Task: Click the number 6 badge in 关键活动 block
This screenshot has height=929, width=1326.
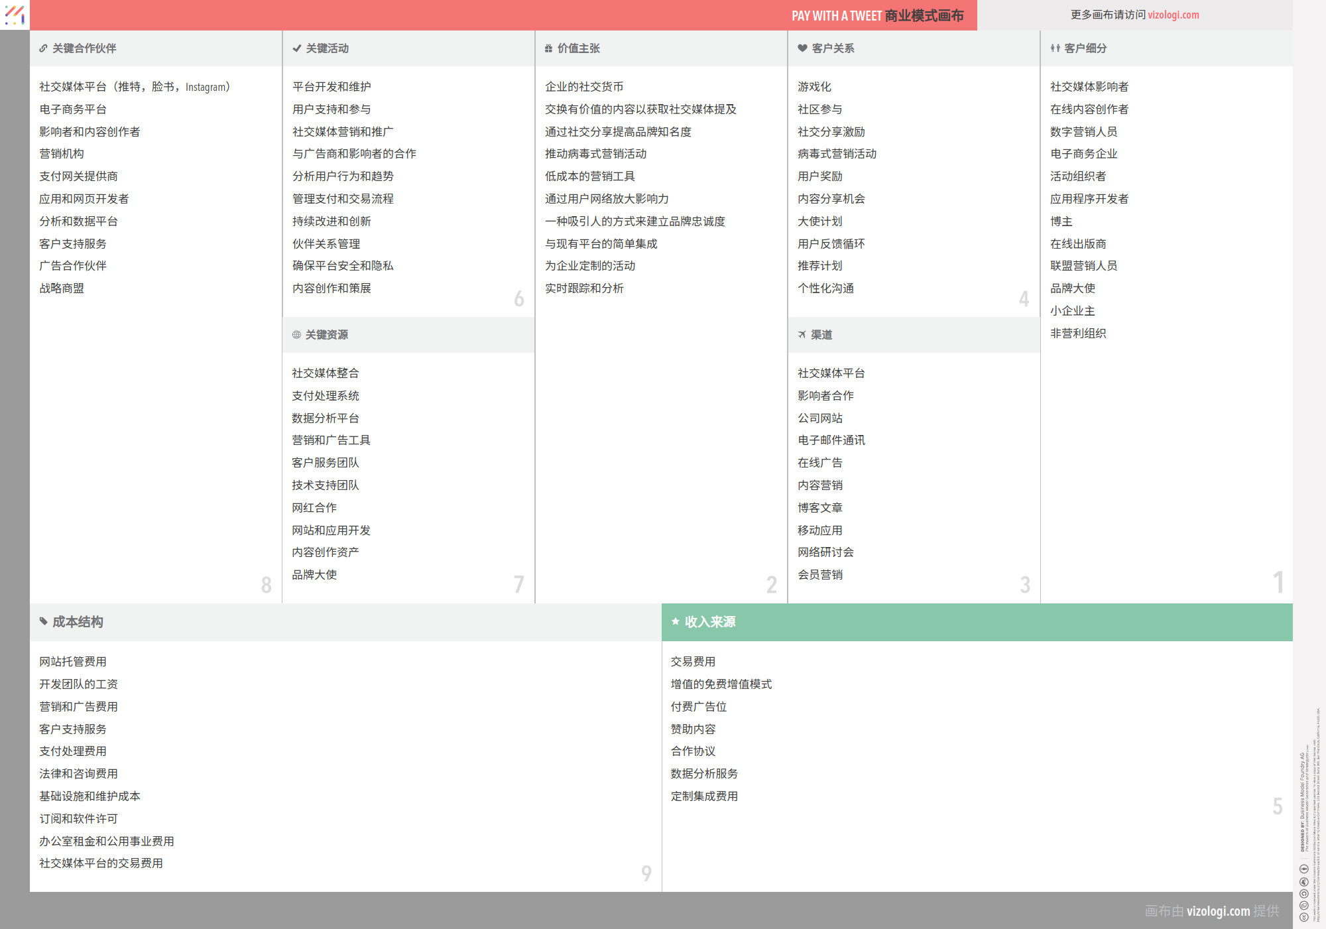Action: (x=519, y=299)
